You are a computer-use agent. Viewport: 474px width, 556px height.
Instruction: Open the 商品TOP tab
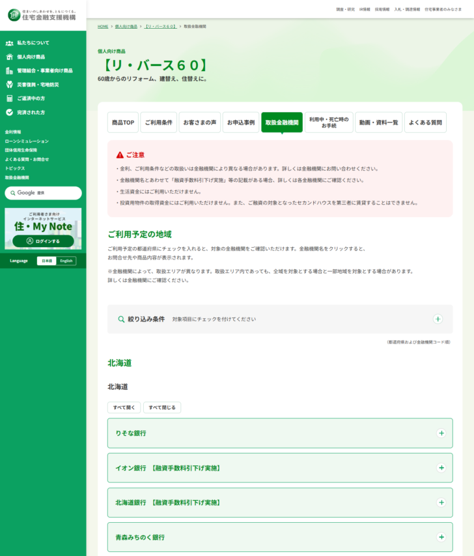click(123, 123)
